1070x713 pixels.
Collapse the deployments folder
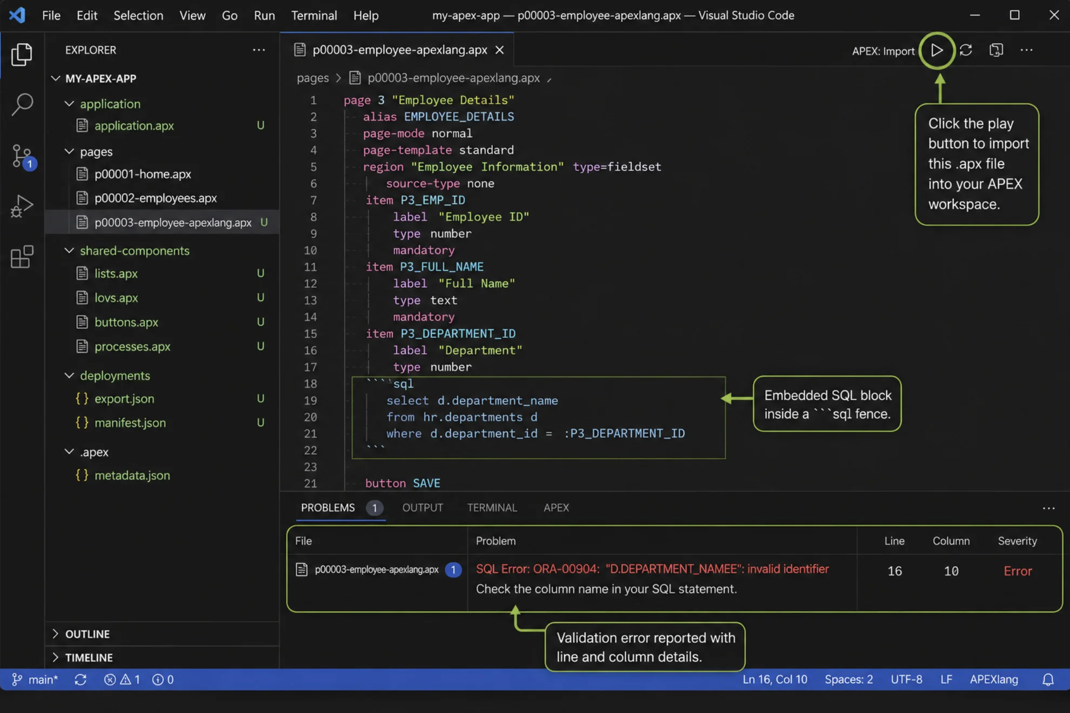pyautogui.click(x=69, y=375)
